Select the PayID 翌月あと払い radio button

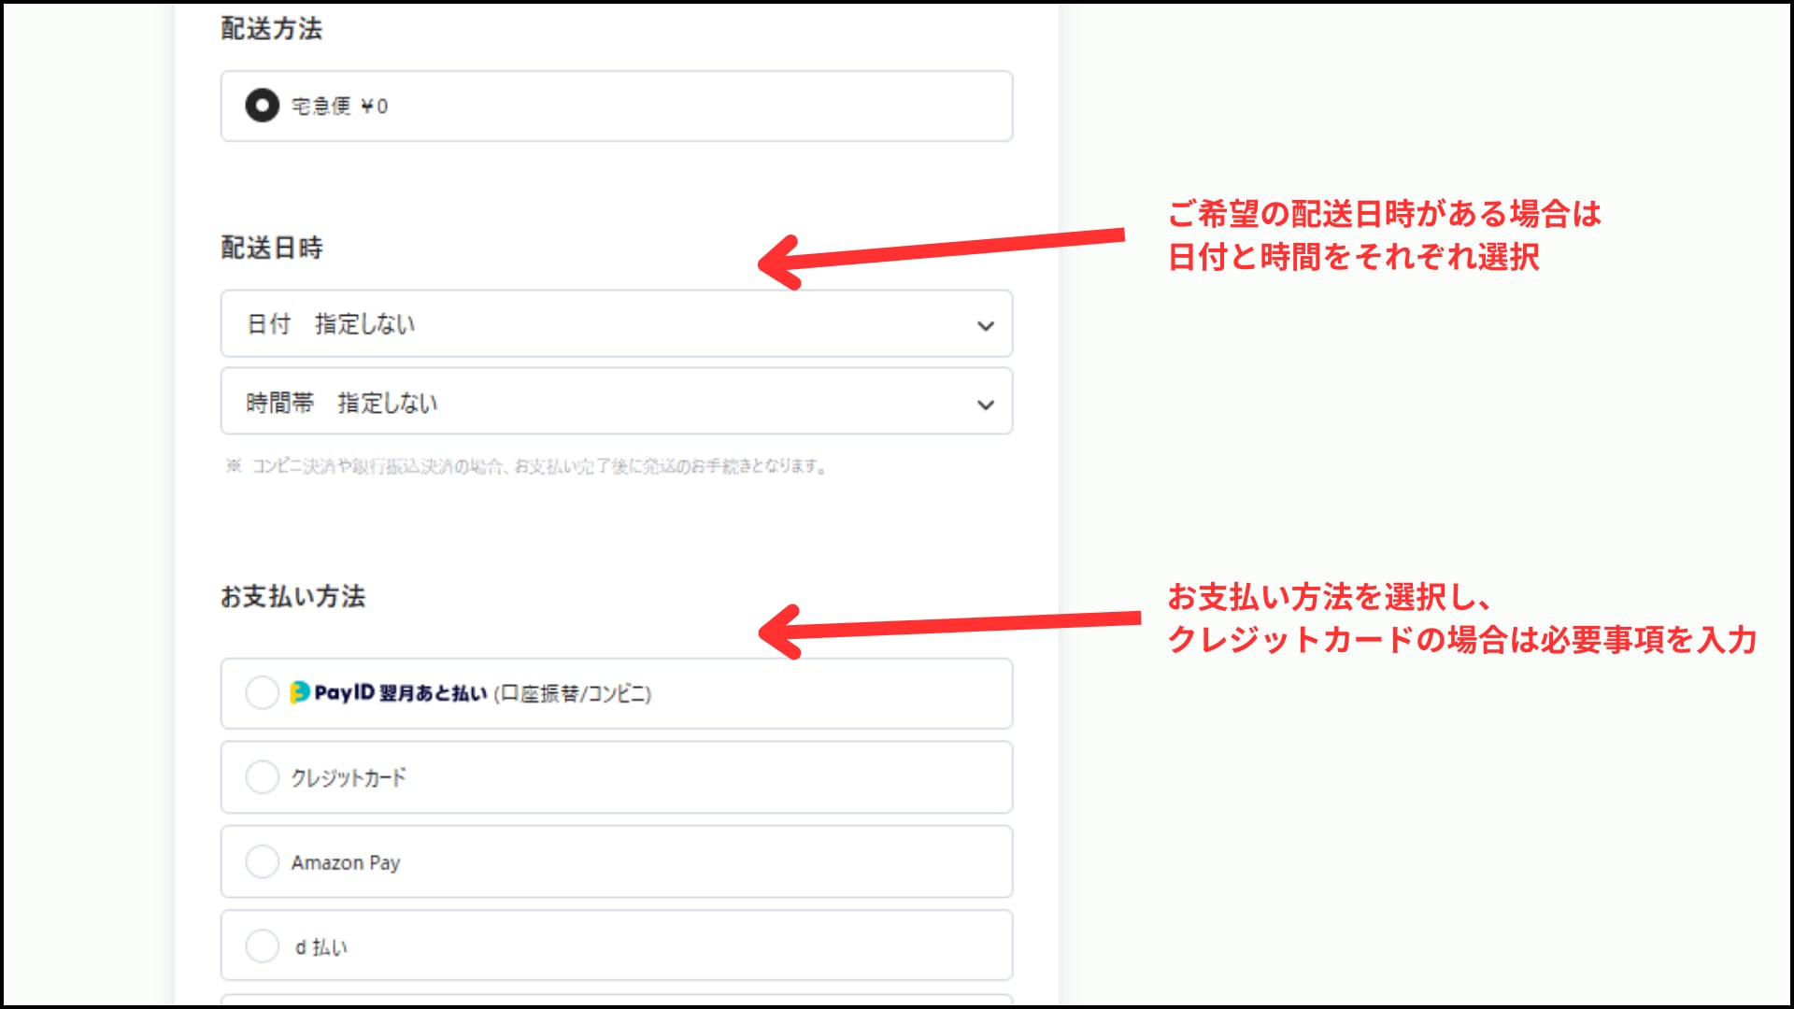262,693
